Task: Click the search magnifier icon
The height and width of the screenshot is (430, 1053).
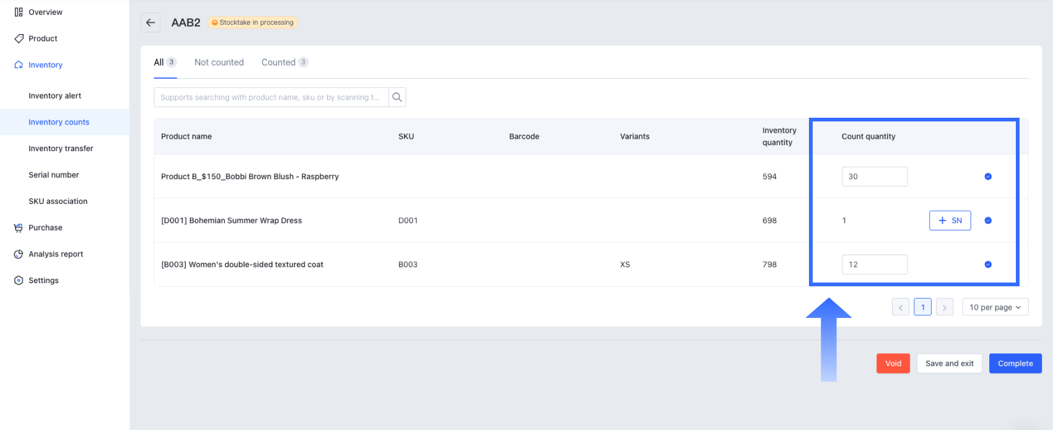Action: (397, 97)
